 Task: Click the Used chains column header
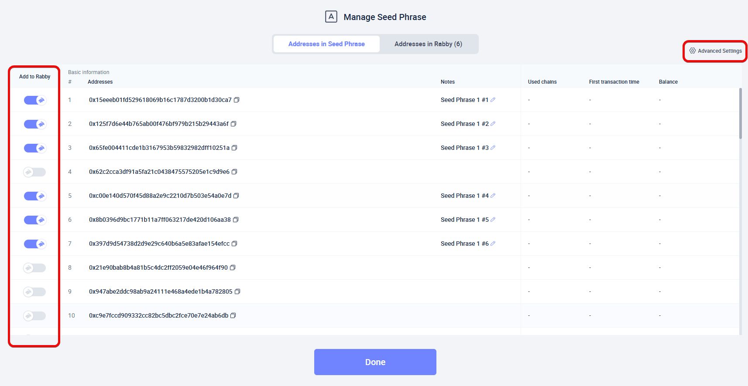pyautogui.click(x=542, y=82)
